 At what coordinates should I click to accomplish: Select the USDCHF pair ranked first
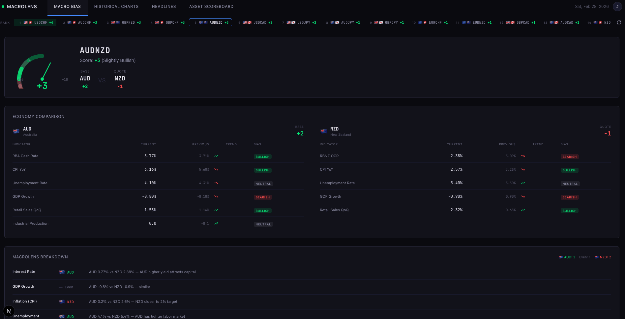[x=35, y=22]
